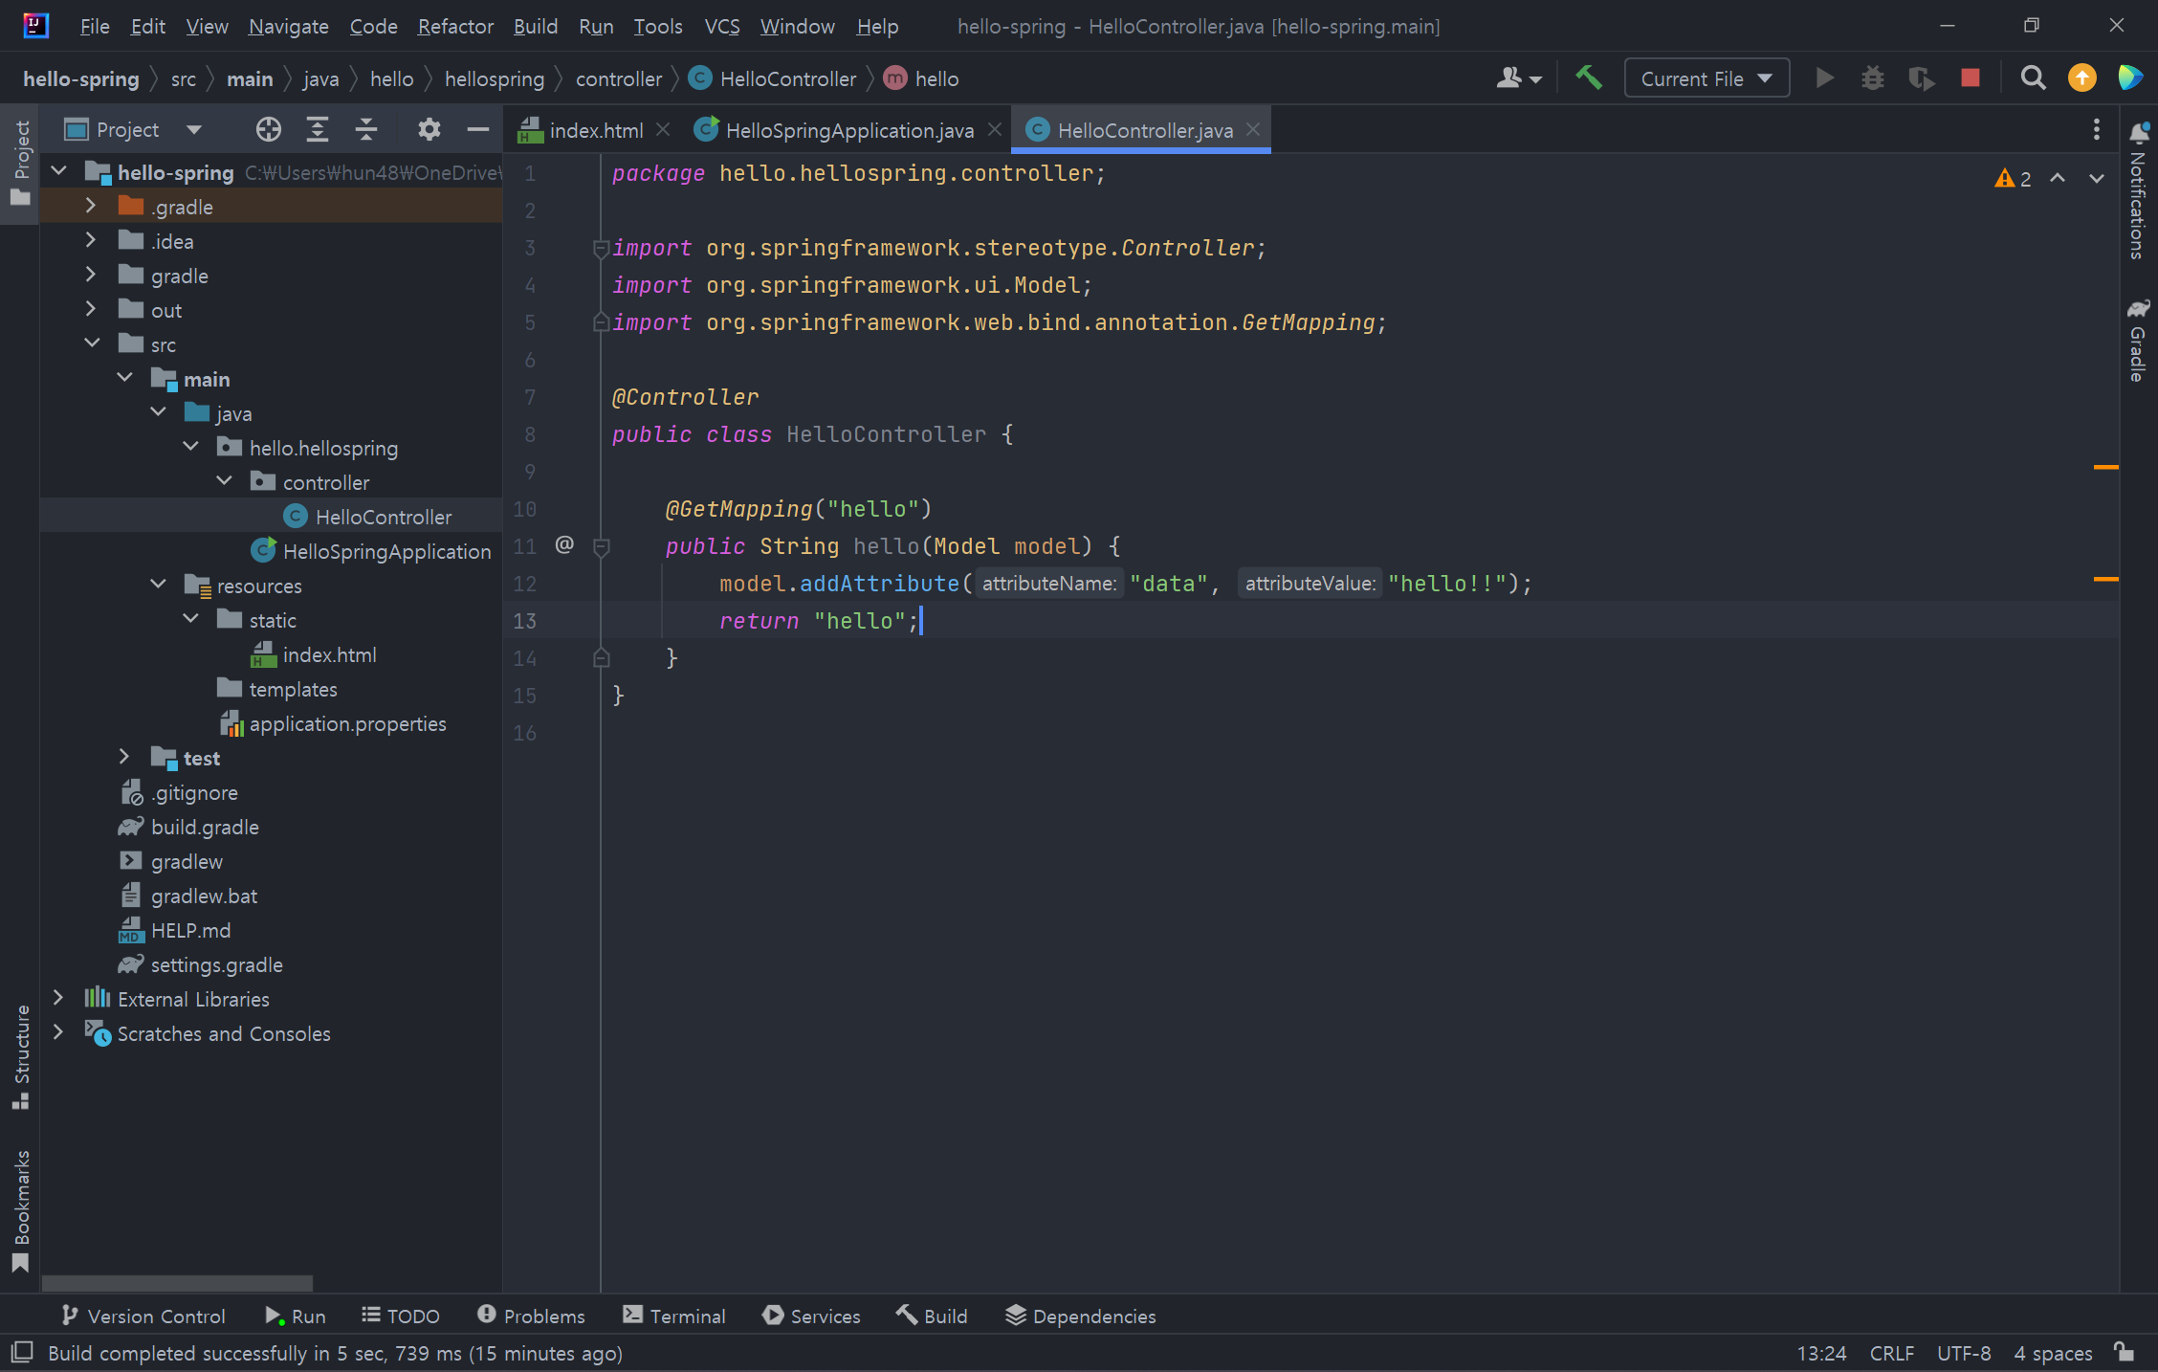Open Terminal tool window button
This screenshot has height=1372, width=2158.
(x=674, y=1316)
